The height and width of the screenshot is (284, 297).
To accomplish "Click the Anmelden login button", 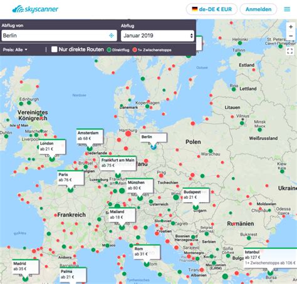I will [x=259, y=9].
